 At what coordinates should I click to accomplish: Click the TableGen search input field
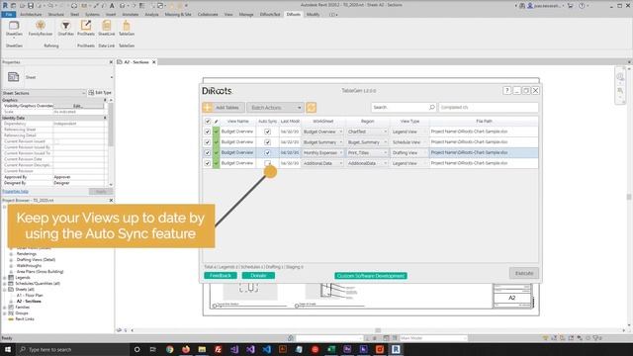click(404, 108)
